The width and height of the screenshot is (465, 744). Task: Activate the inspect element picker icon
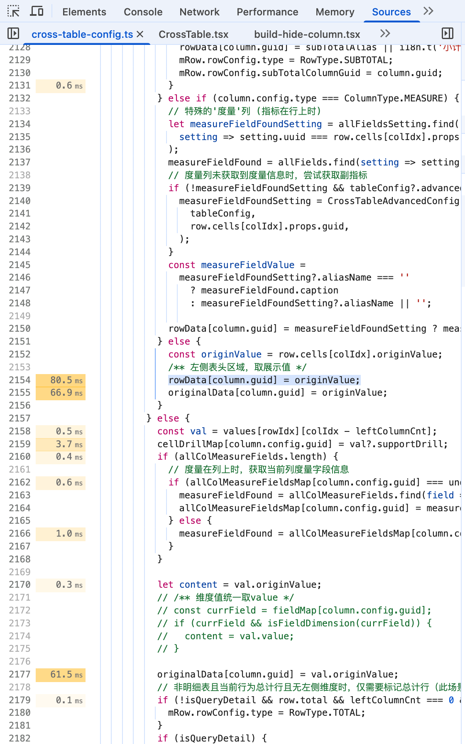click(13, 11)
